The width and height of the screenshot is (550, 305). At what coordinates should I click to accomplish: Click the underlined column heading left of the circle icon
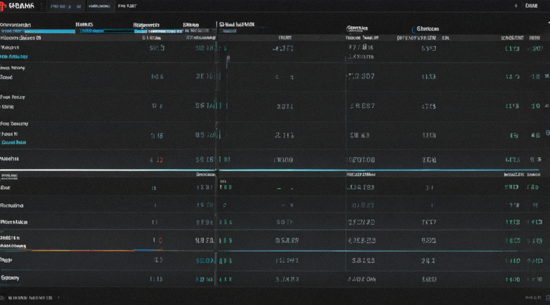[x=357, y=28]
